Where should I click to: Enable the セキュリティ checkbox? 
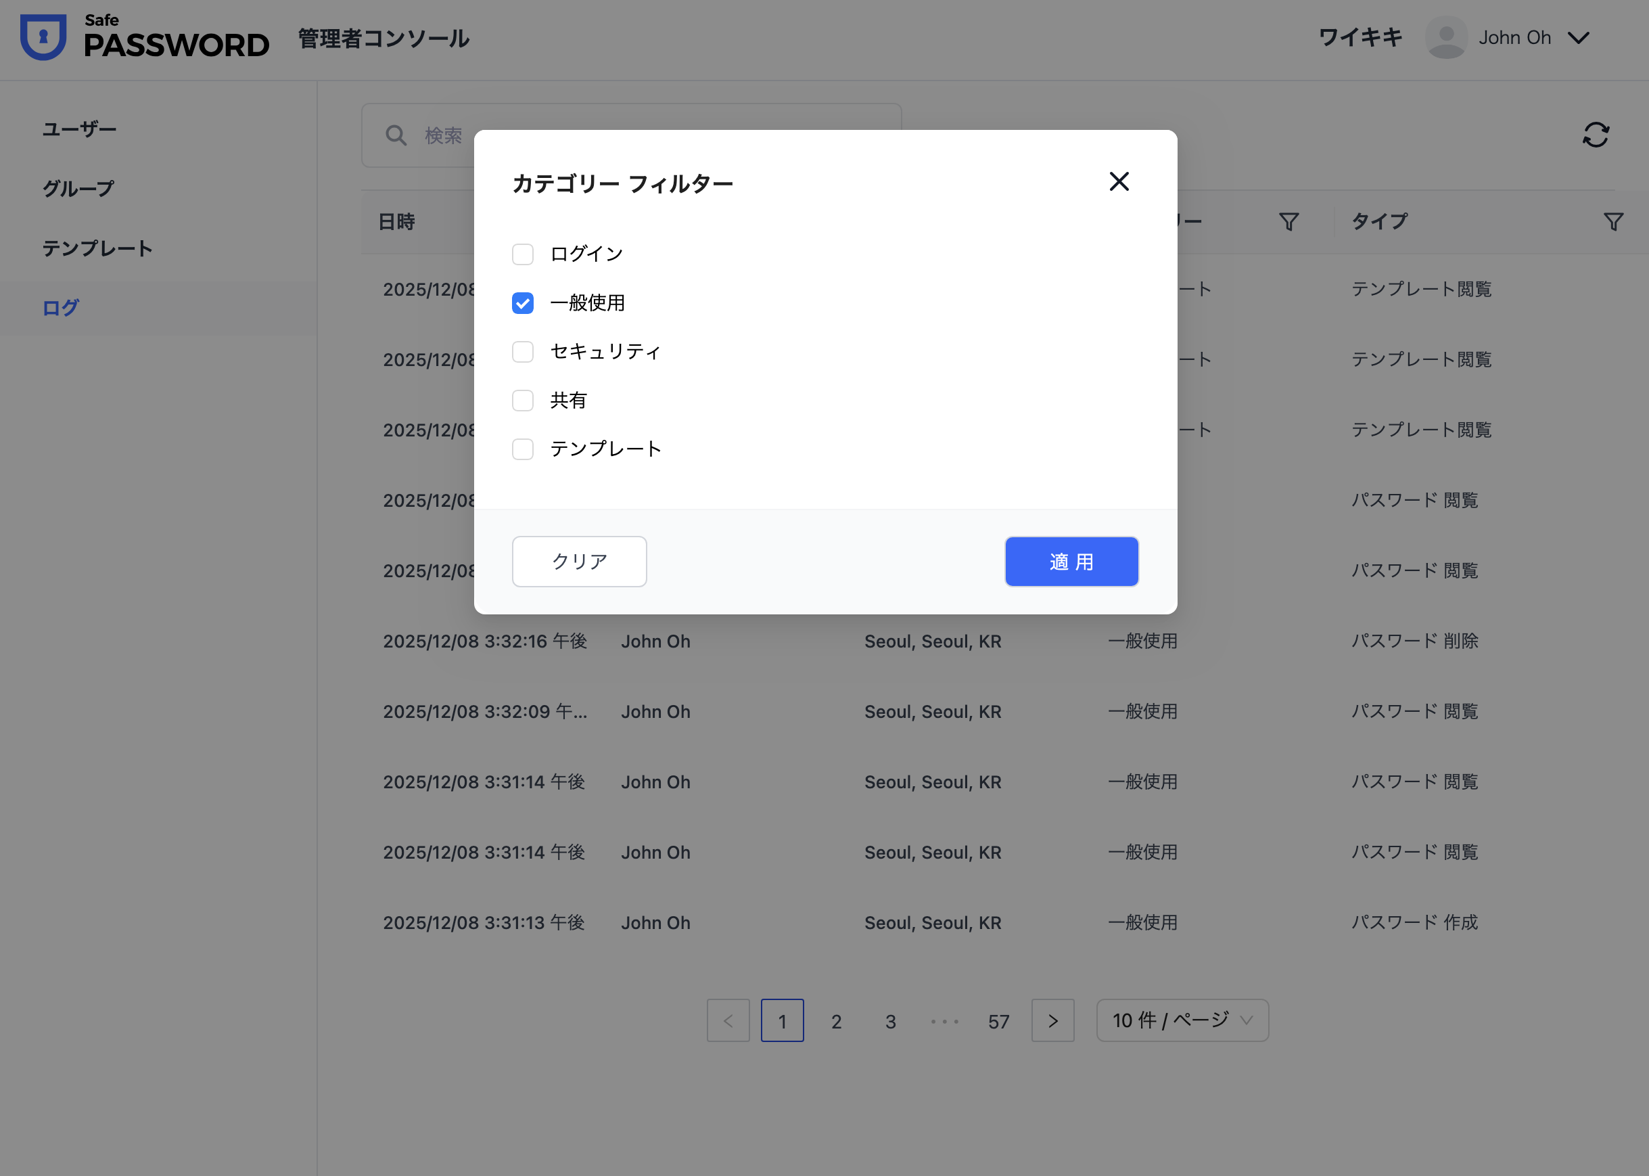point(523,352)
